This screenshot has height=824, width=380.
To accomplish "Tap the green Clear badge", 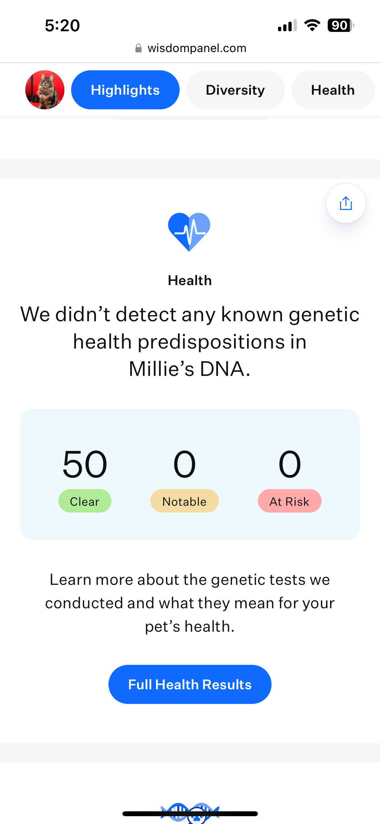I will tap(85, 501).
